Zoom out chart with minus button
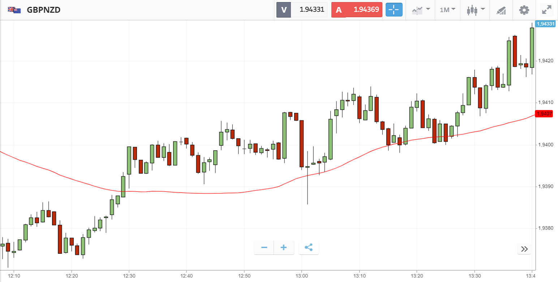 pyautogui.click(x=264, y=248)
